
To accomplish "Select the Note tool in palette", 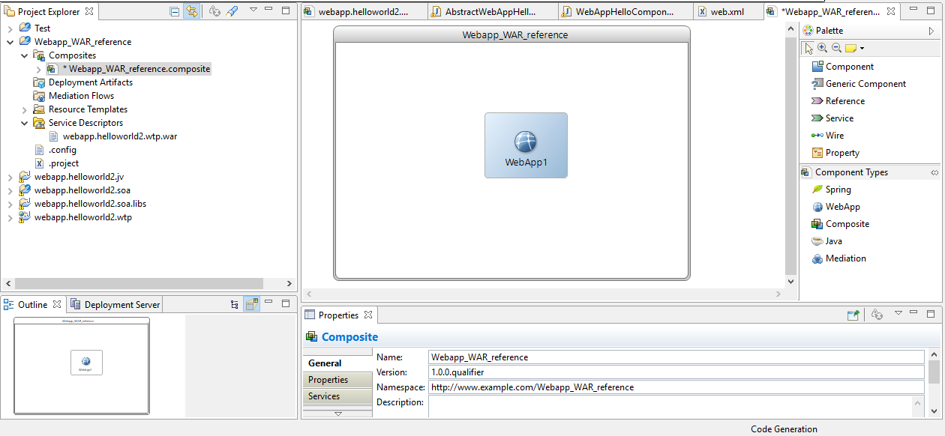I will [x=850, y=48].
